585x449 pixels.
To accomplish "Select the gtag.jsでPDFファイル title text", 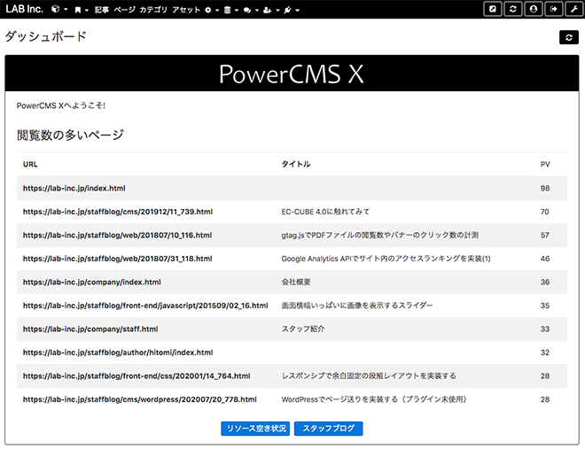I will tap(379, 235).
